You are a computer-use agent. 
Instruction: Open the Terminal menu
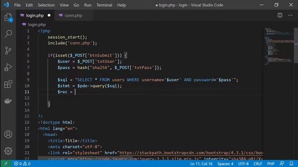pos(104,5)
